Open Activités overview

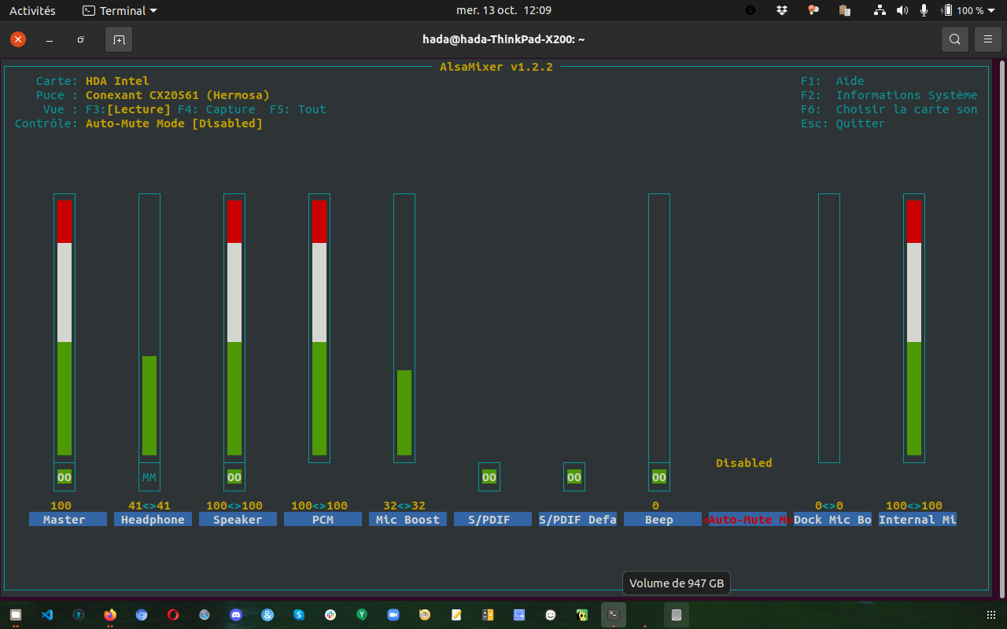[32, 10]
